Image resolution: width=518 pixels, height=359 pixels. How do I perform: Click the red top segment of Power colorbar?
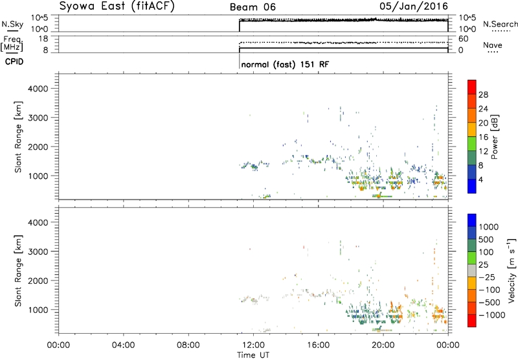pyautogui.click(x=472, y=87)
